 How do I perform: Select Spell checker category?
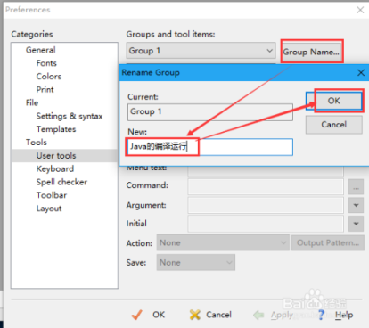tap(61, 182)
